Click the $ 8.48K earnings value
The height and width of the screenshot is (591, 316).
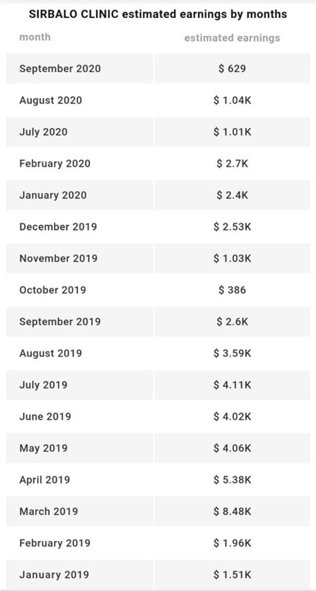(x=232, y=511)
